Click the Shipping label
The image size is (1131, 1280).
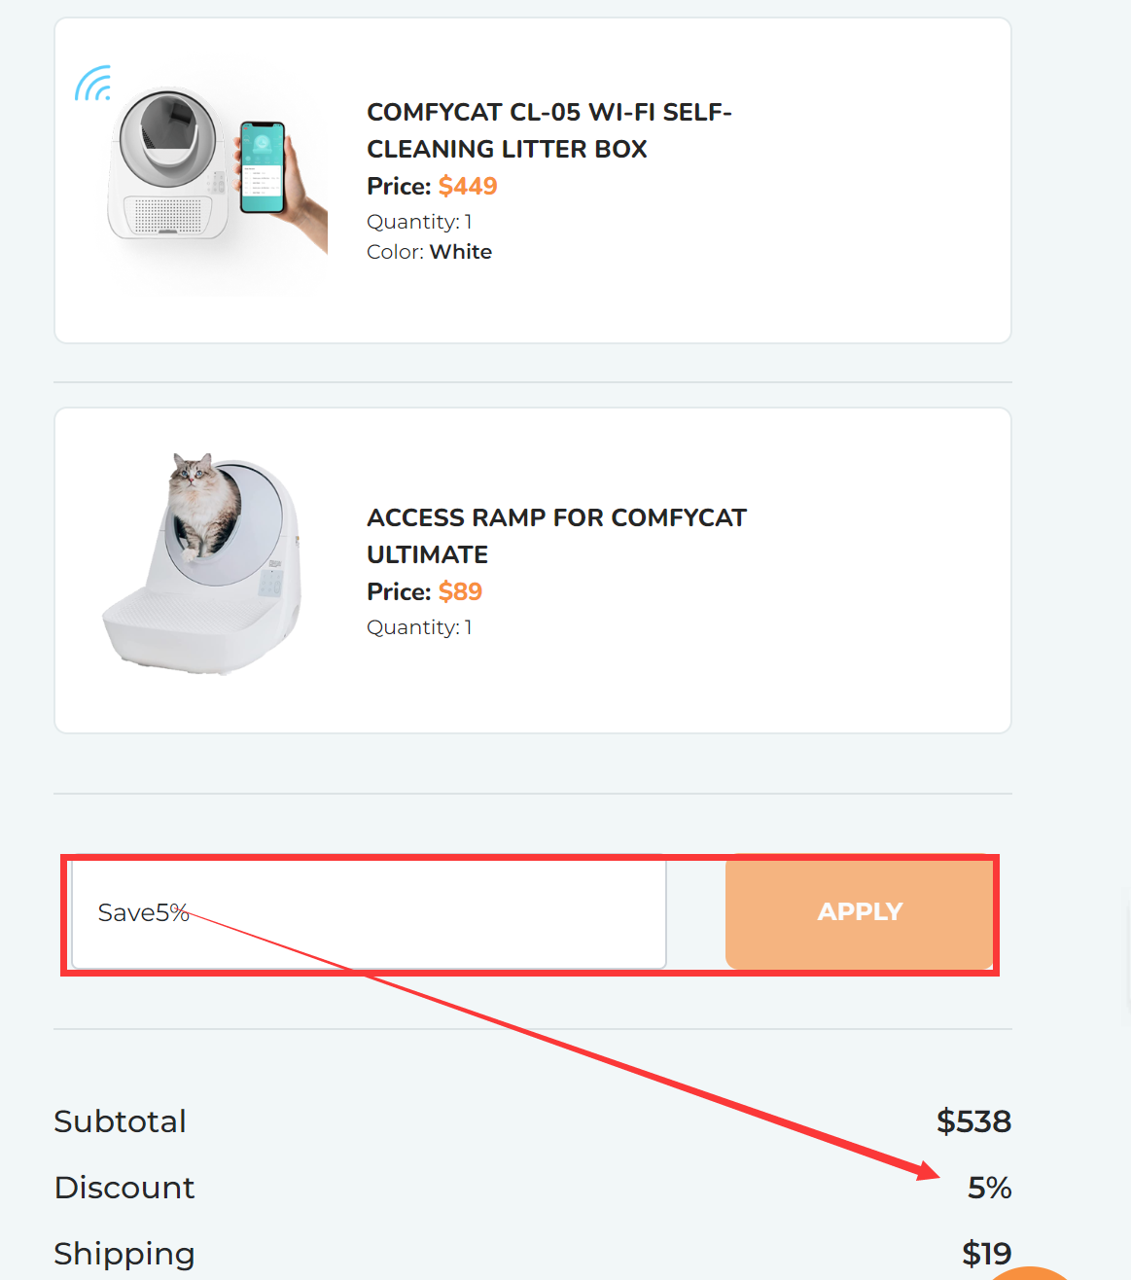click(124, 1254)
